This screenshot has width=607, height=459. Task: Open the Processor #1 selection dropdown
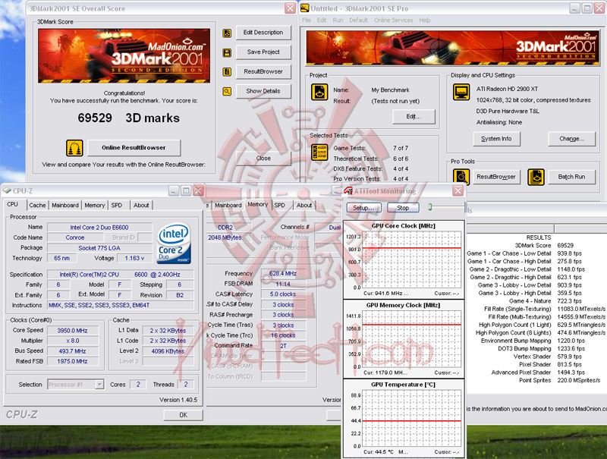tap(99, 385)
